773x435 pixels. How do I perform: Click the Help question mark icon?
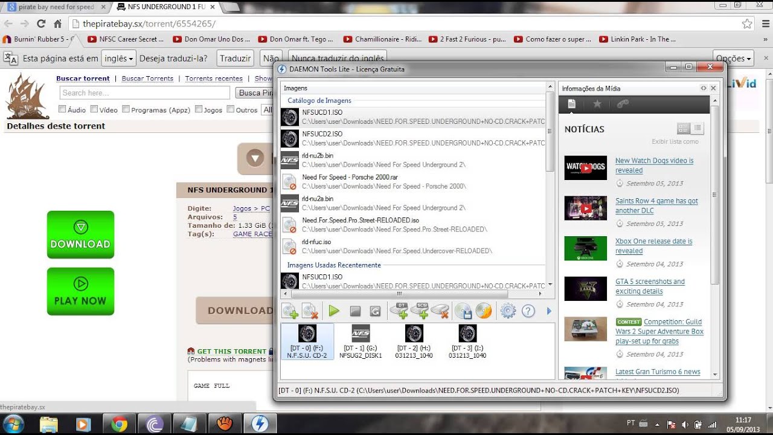[x=528, y=311]
